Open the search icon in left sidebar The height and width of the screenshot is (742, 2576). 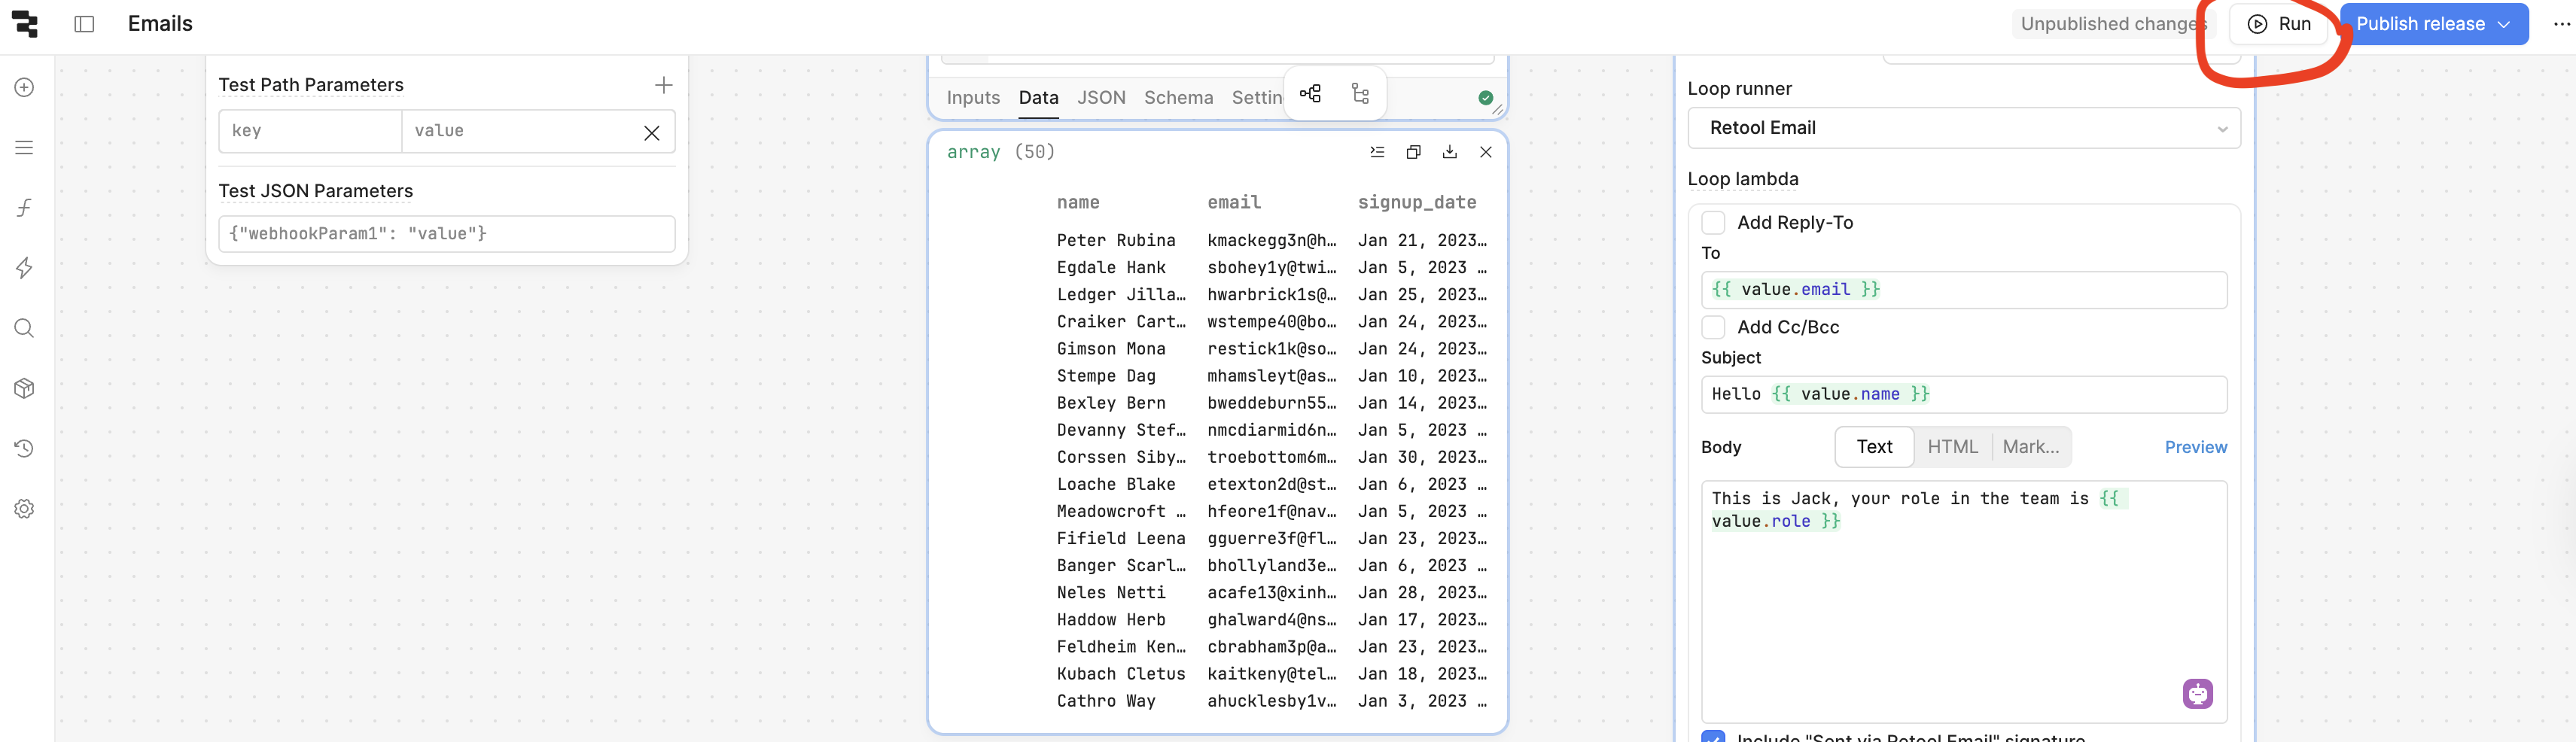[24, 328]
